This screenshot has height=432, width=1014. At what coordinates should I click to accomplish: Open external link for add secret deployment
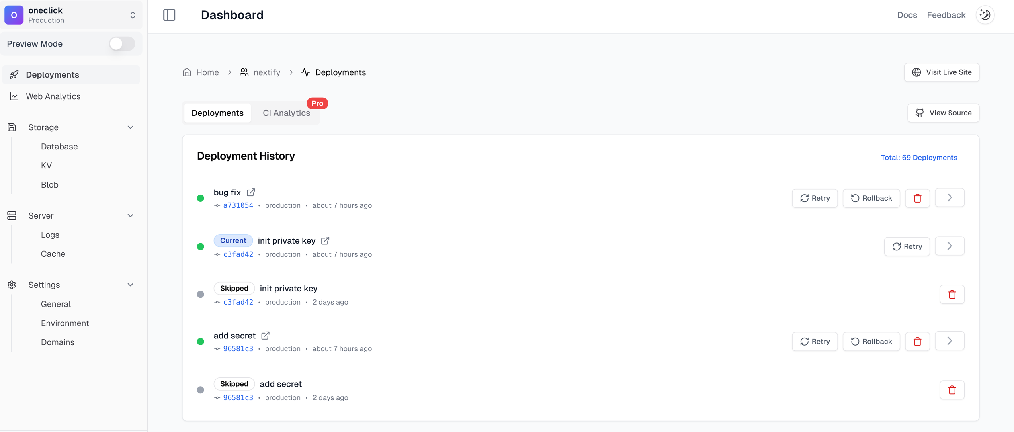tap(266, 336)
